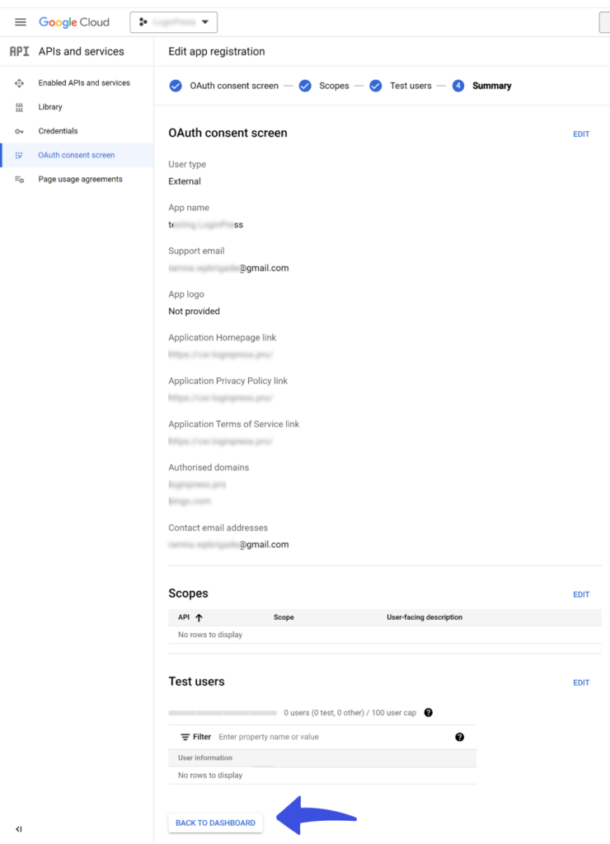The image size is (610, 844).
Task: Select OAuth consent screen in sidebar
Action: click(x=77, y=155)
